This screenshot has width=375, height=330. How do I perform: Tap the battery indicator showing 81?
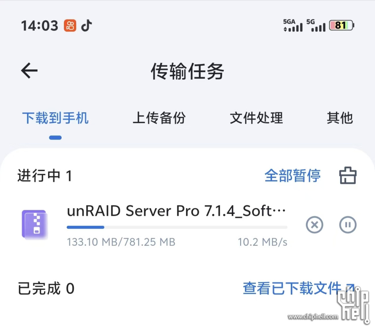pyautogui.click(x=341, y=25)
